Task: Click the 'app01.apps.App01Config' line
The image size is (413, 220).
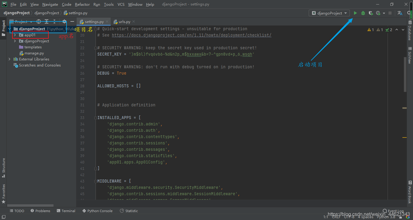Action: (x=137, y=162)
